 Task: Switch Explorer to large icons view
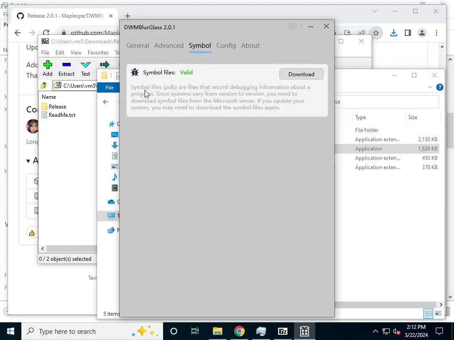click(x=438, y=313)
